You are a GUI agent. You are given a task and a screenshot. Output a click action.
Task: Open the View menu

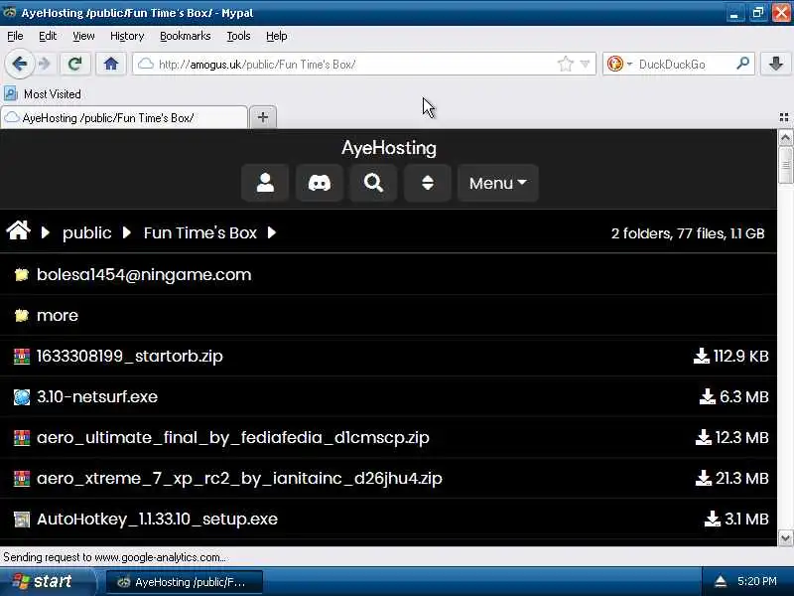coord(83,36)
